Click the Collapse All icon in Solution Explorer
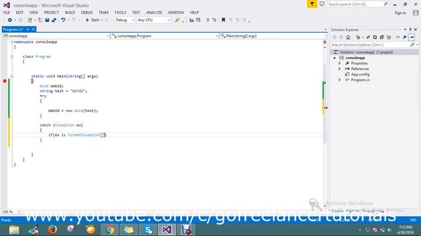 tap(382, 37)
